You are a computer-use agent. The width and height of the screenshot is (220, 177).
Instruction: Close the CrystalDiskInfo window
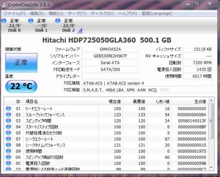pos(209,4)
